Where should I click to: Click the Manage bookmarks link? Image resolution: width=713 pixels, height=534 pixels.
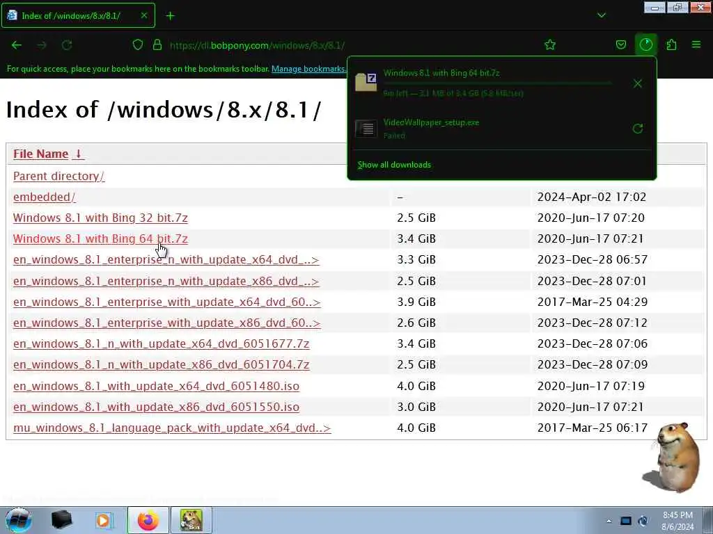click(x=308, y=69)
